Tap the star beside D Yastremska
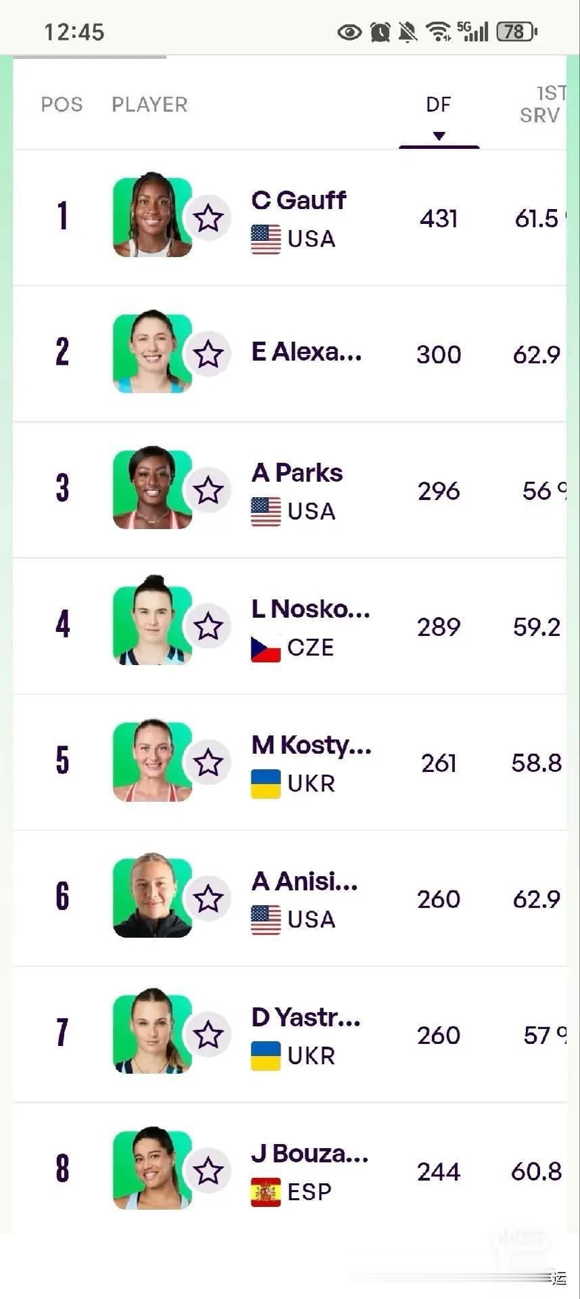Image resolution: width=580 pixels, height=1299 pixels. (208, 1035)
